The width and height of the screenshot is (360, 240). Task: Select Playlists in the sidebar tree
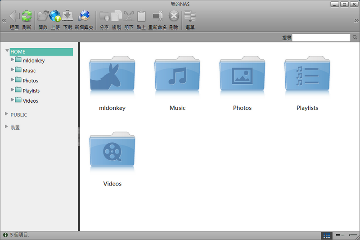click(31, 91)
